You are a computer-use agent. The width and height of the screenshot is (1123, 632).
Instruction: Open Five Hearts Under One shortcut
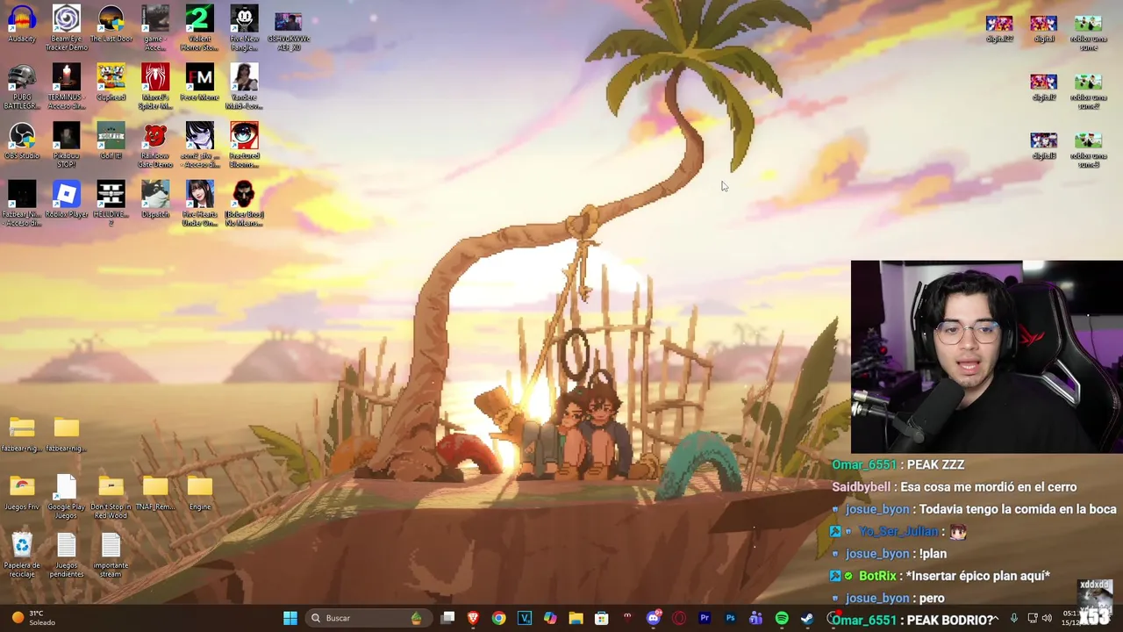[199, 205]
